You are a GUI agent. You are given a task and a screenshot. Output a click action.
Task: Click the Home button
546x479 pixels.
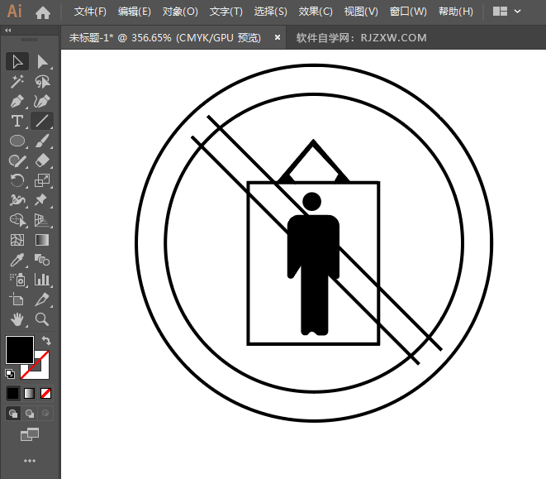click(43, 12)
